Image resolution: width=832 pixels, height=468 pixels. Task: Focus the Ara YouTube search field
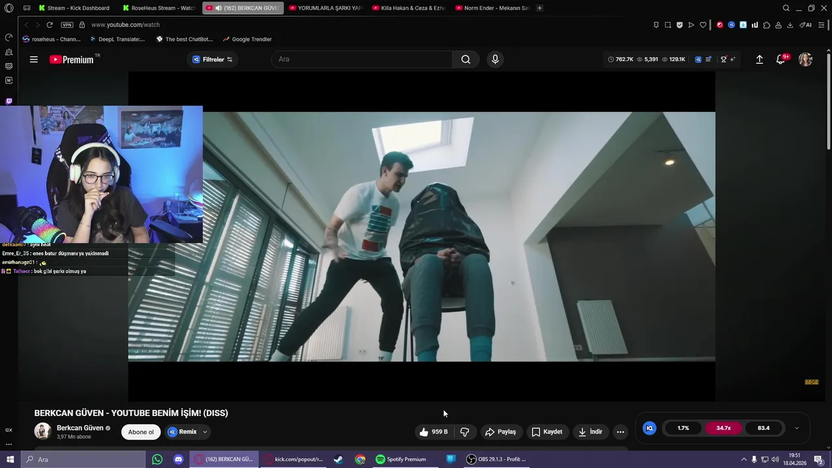(362, 59)
